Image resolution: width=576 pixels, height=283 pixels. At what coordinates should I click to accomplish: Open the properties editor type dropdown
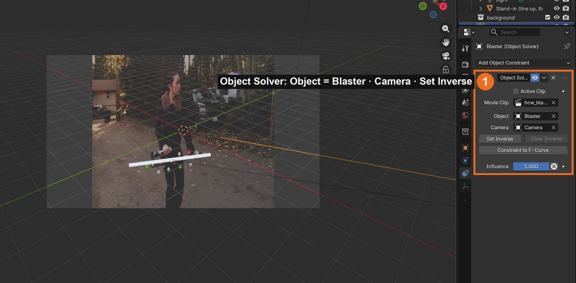(x=469, y=32)
